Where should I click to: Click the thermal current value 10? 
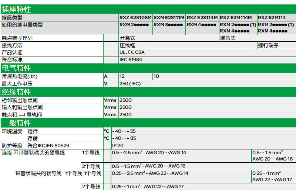point(156,76)
